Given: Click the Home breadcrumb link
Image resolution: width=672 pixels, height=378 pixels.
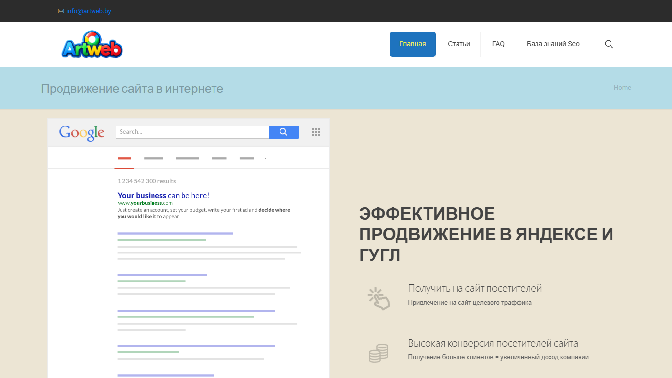Looking at the screenshot, I should tap(622, 88).
